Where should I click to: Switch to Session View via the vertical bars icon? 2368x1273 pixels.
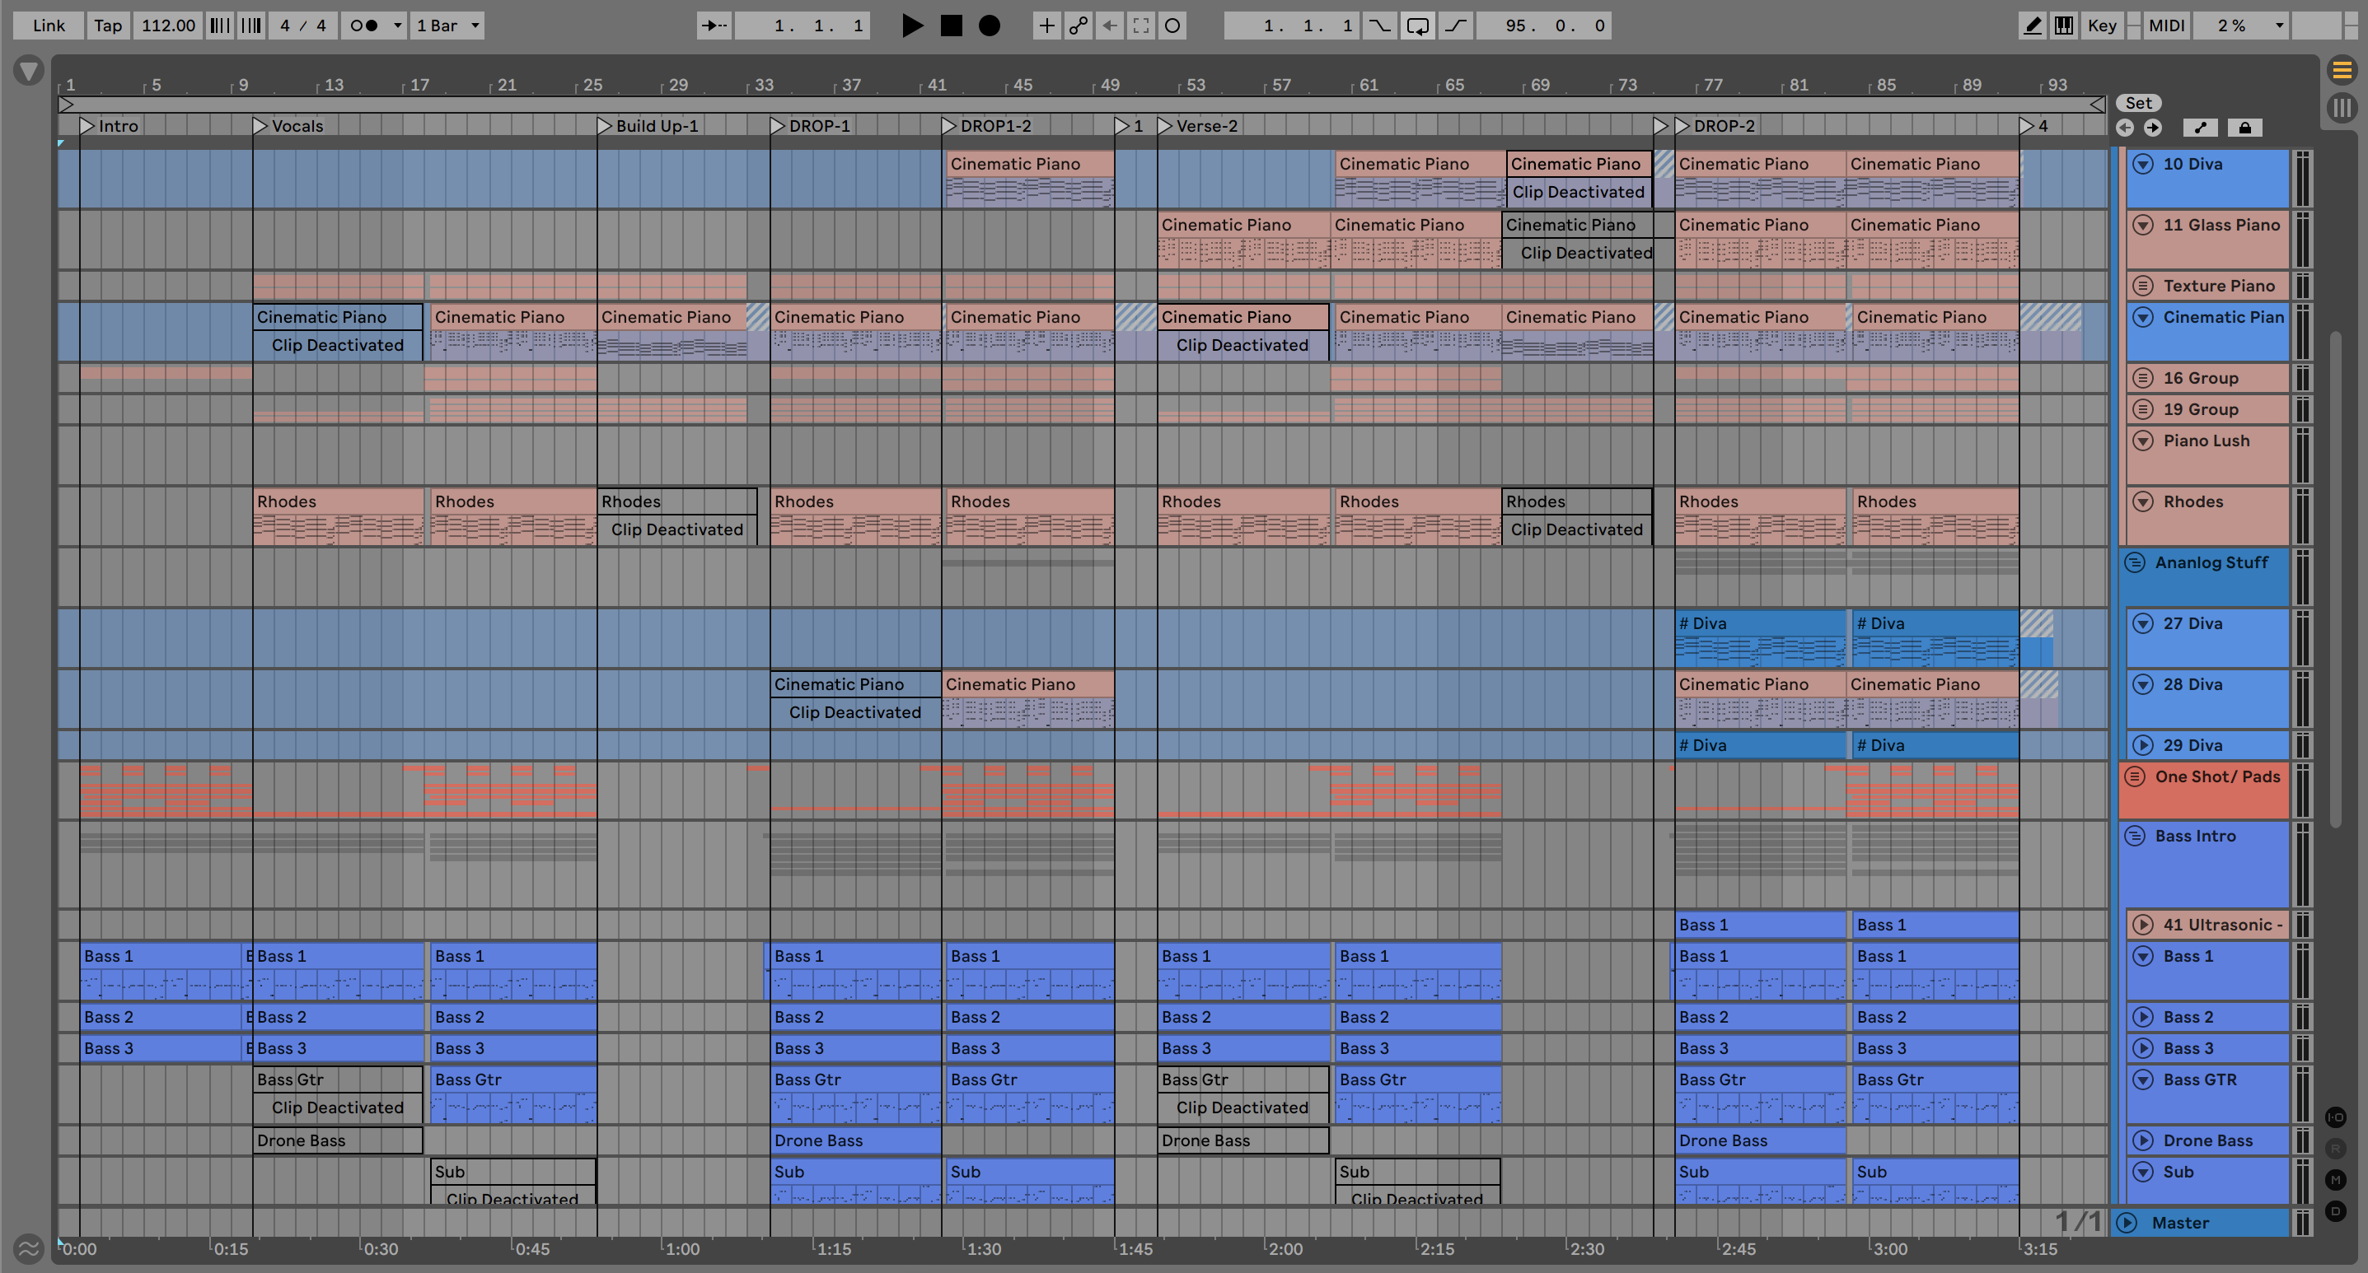coord(2342,108)
